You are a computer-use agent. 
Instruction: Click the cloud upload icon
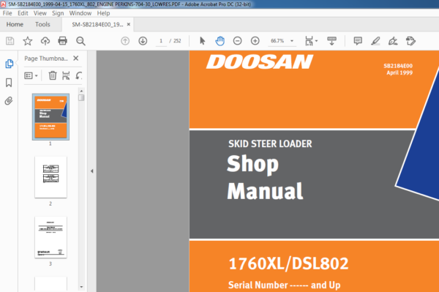point(45,41)
